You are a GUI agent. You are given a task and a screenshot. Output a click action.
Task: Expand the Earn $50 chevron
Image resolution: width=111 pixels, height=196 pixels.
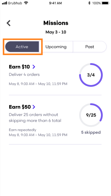(34, 107)
